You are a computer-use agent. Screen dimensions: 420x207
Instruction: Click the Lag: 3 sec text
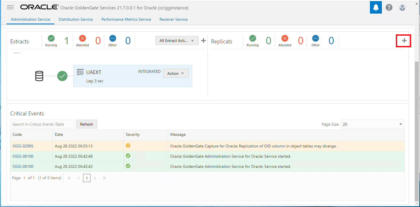pos(95,81)
